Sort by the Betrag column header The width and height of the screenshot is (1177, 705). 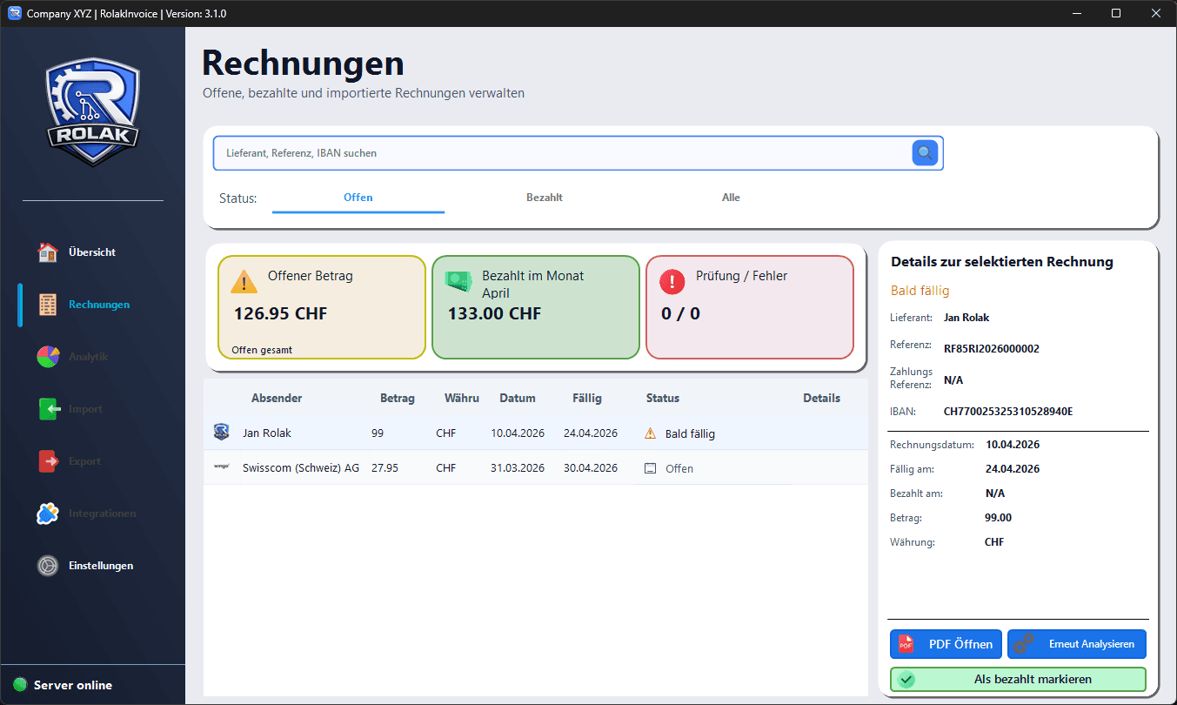click(x=398, y=399)
